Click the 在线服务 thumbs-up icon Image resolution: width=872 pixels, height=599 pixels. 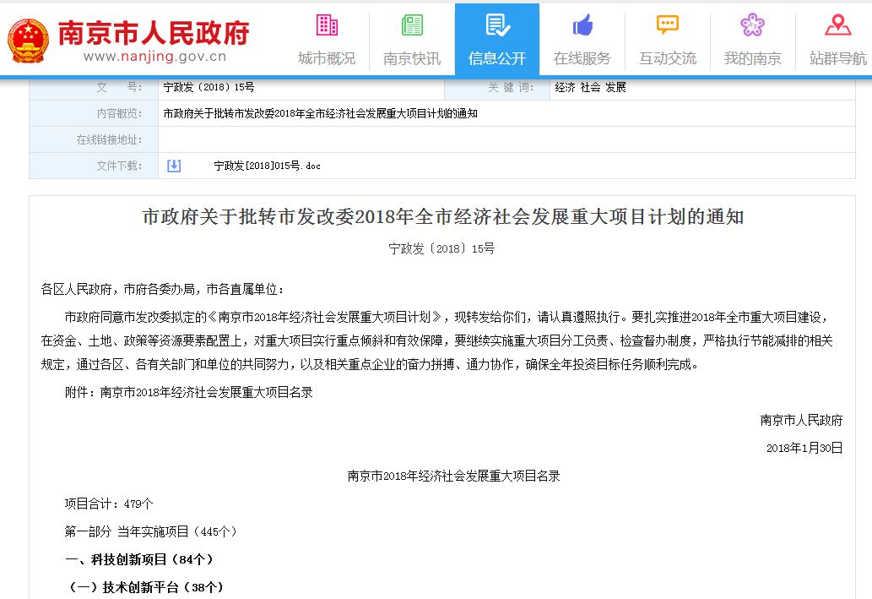tap(582, 25)
